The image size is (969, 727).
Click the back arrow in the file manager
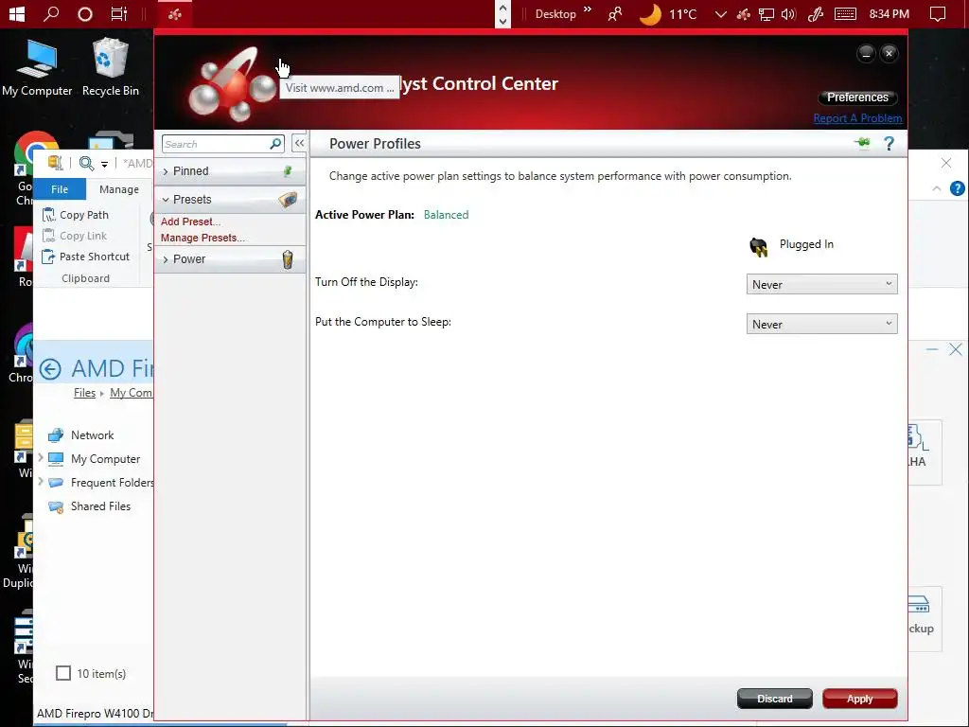tap(50, 369)
